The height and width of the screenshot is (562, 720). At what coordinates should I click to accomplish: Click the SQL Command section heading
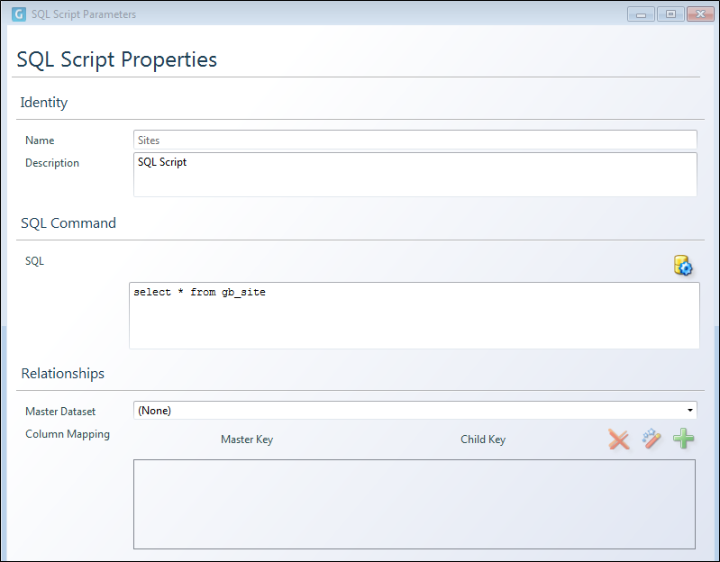click(x=68, y=223)
